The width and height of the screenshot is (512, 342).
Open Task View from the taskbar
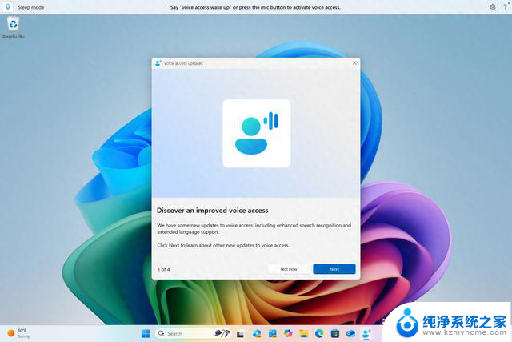(x=240, y=334)
